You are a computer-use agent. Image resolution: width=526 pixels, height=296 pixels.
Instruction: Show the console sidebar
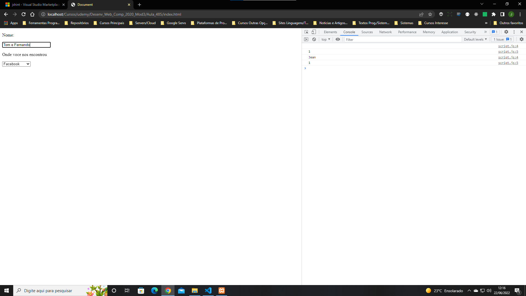point(306,39)
